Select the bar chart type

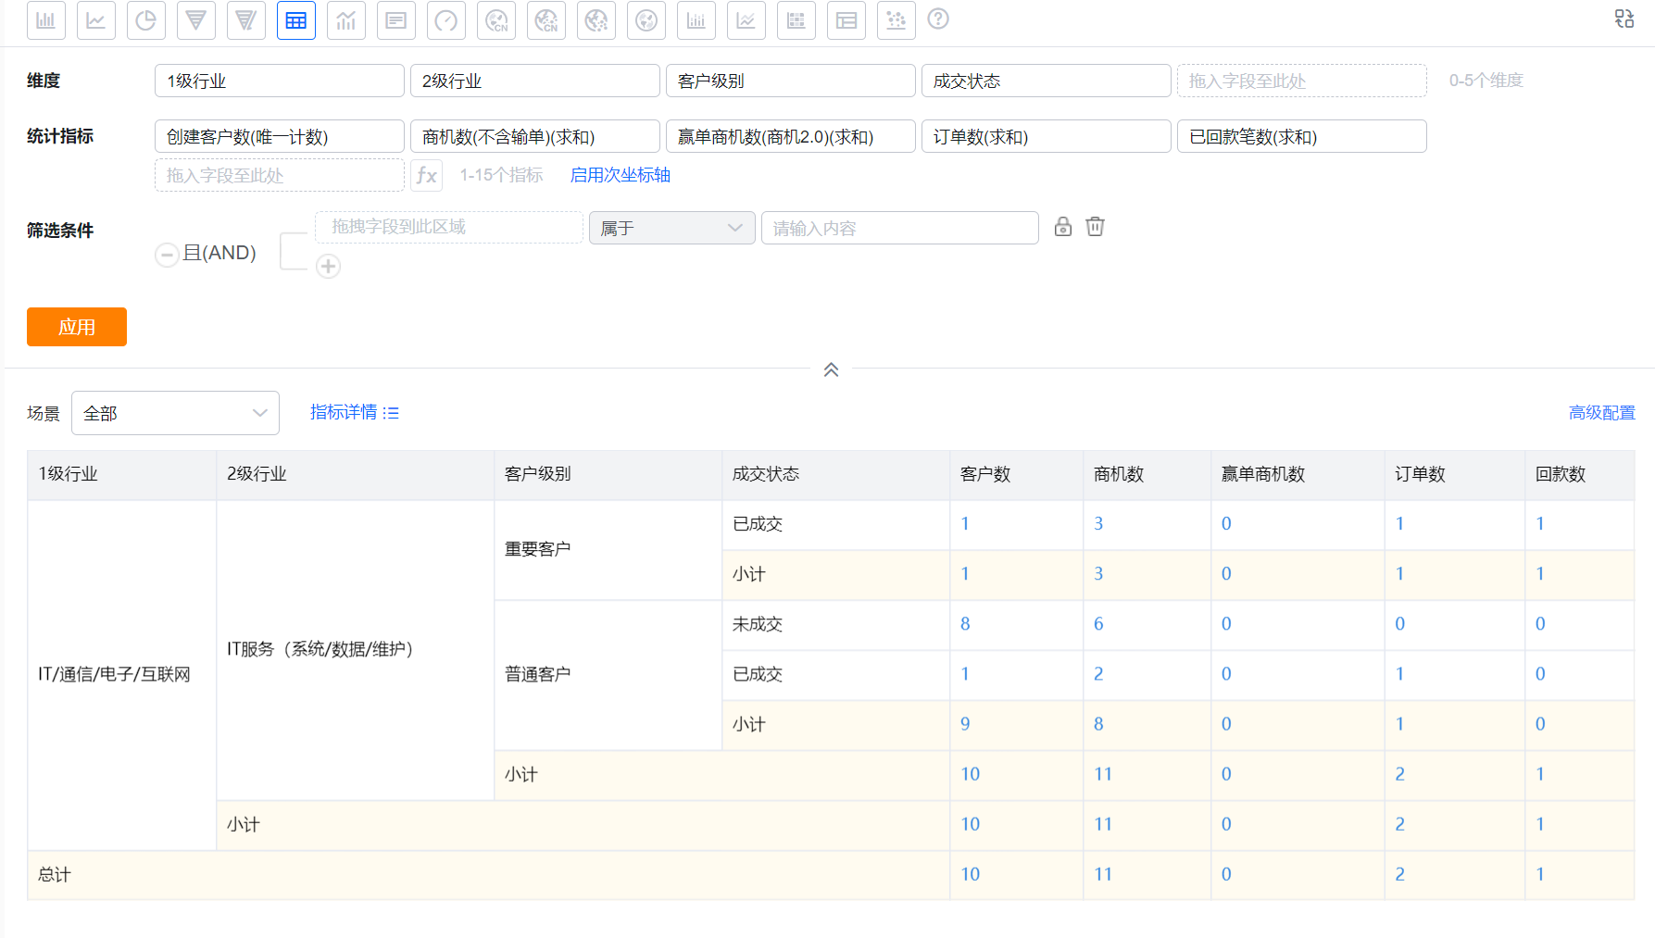pyautogui.click(x=46, y=19)
